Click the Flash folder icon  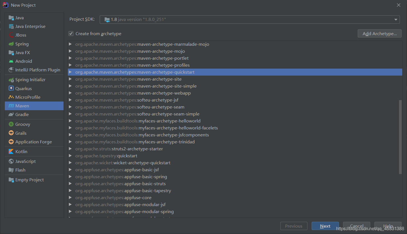click(11, 170)
